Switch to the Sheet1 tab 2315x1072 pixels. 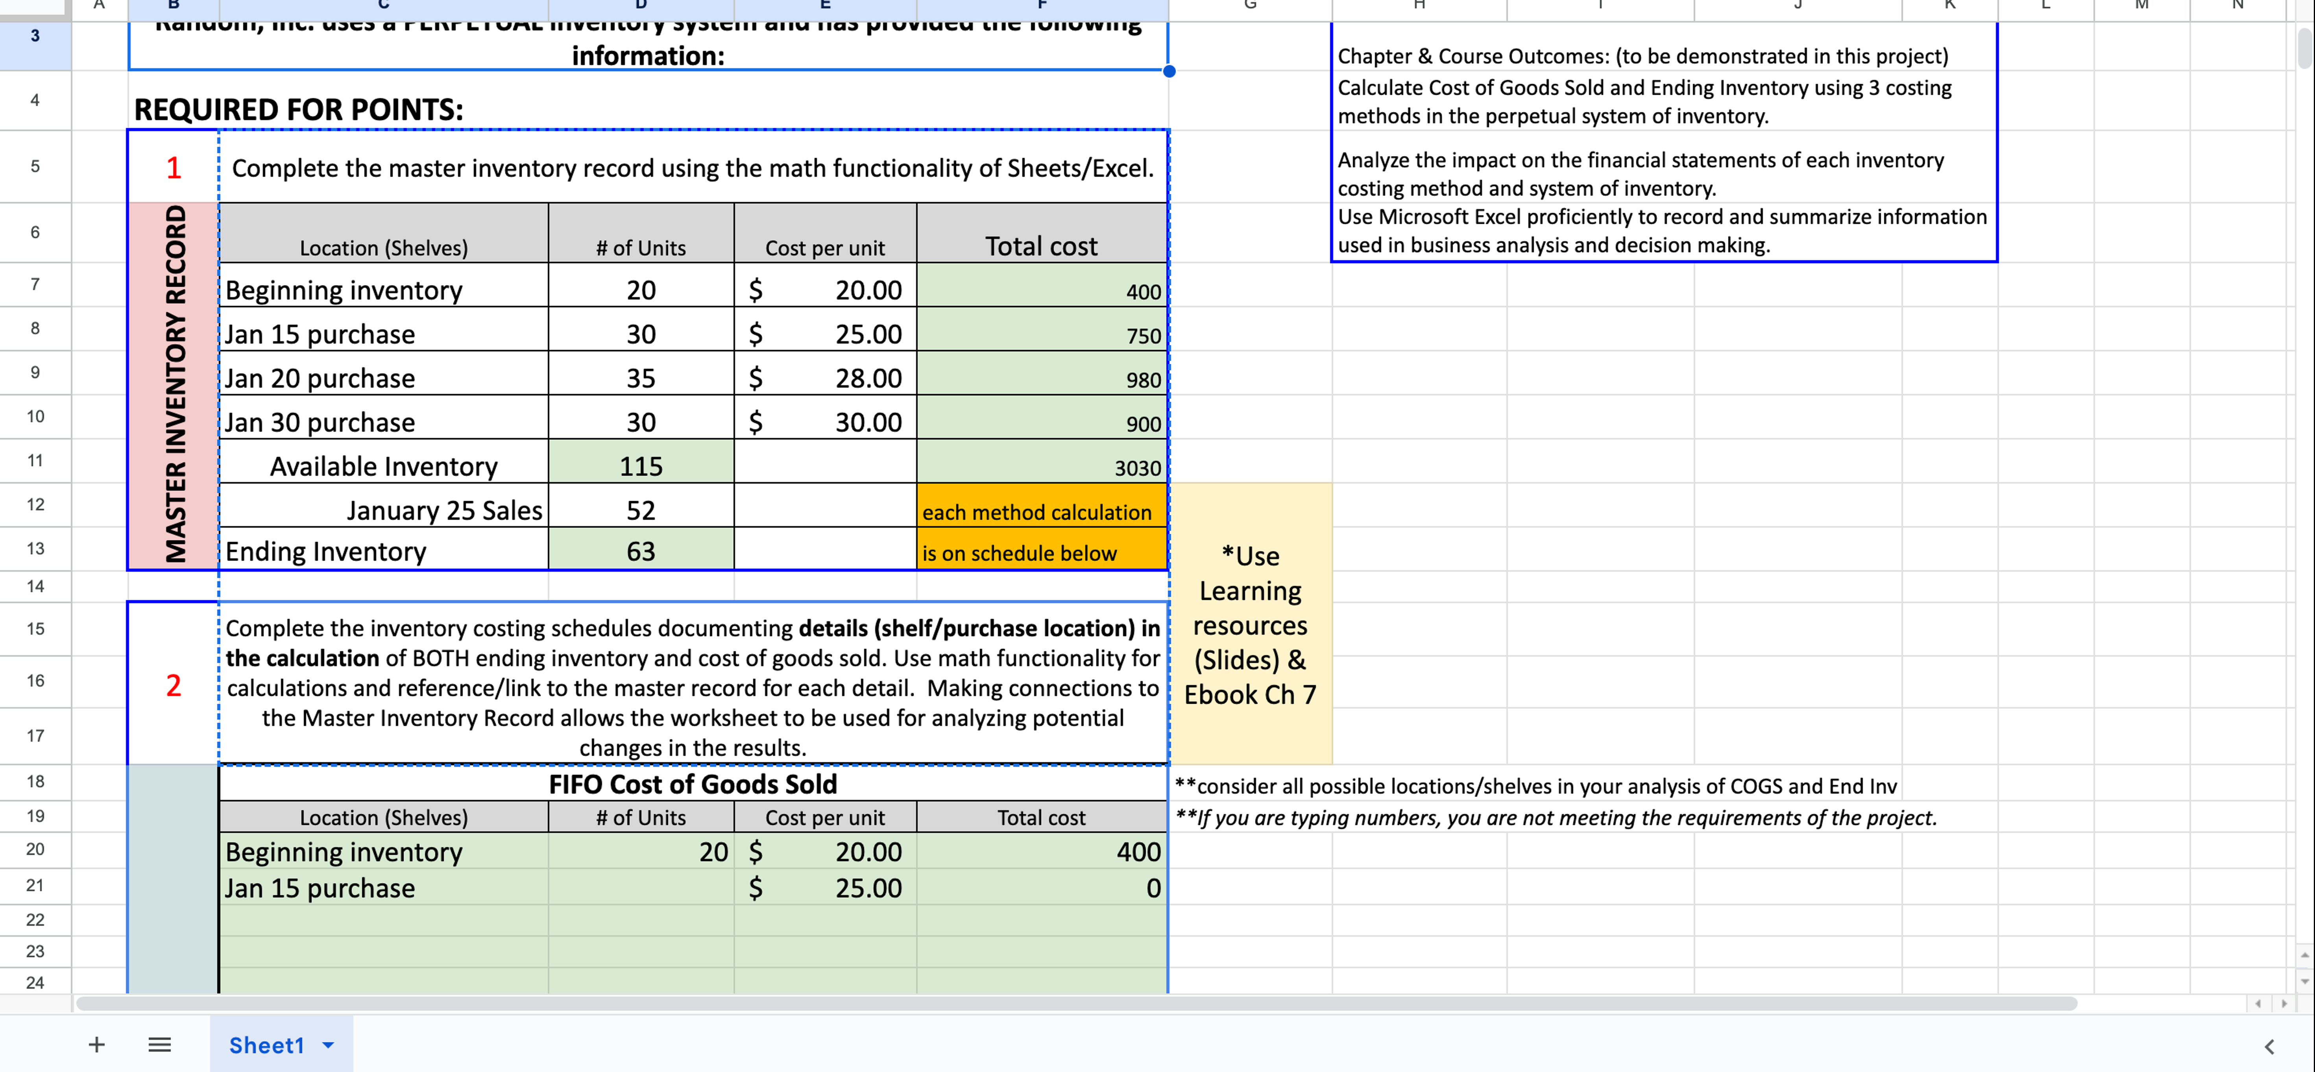pos(267,1044)
